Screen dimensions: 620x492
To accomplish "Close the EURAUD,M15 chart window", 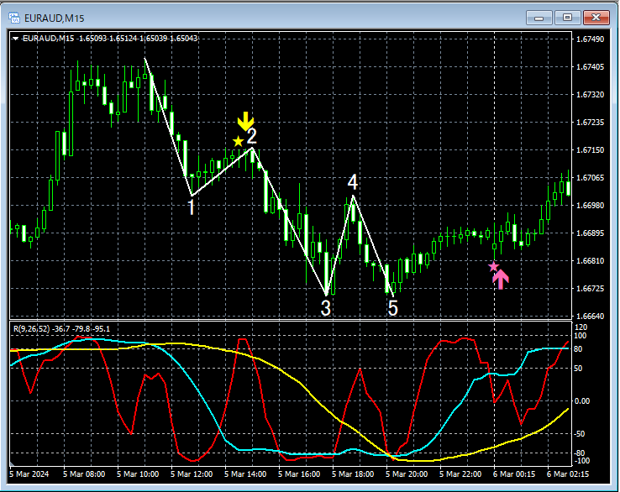I will [x=596, y=18].
